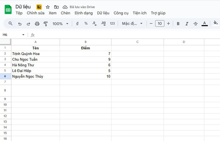Star the document with the star icon
Screen dimensions: 220x141
[48, 7]
